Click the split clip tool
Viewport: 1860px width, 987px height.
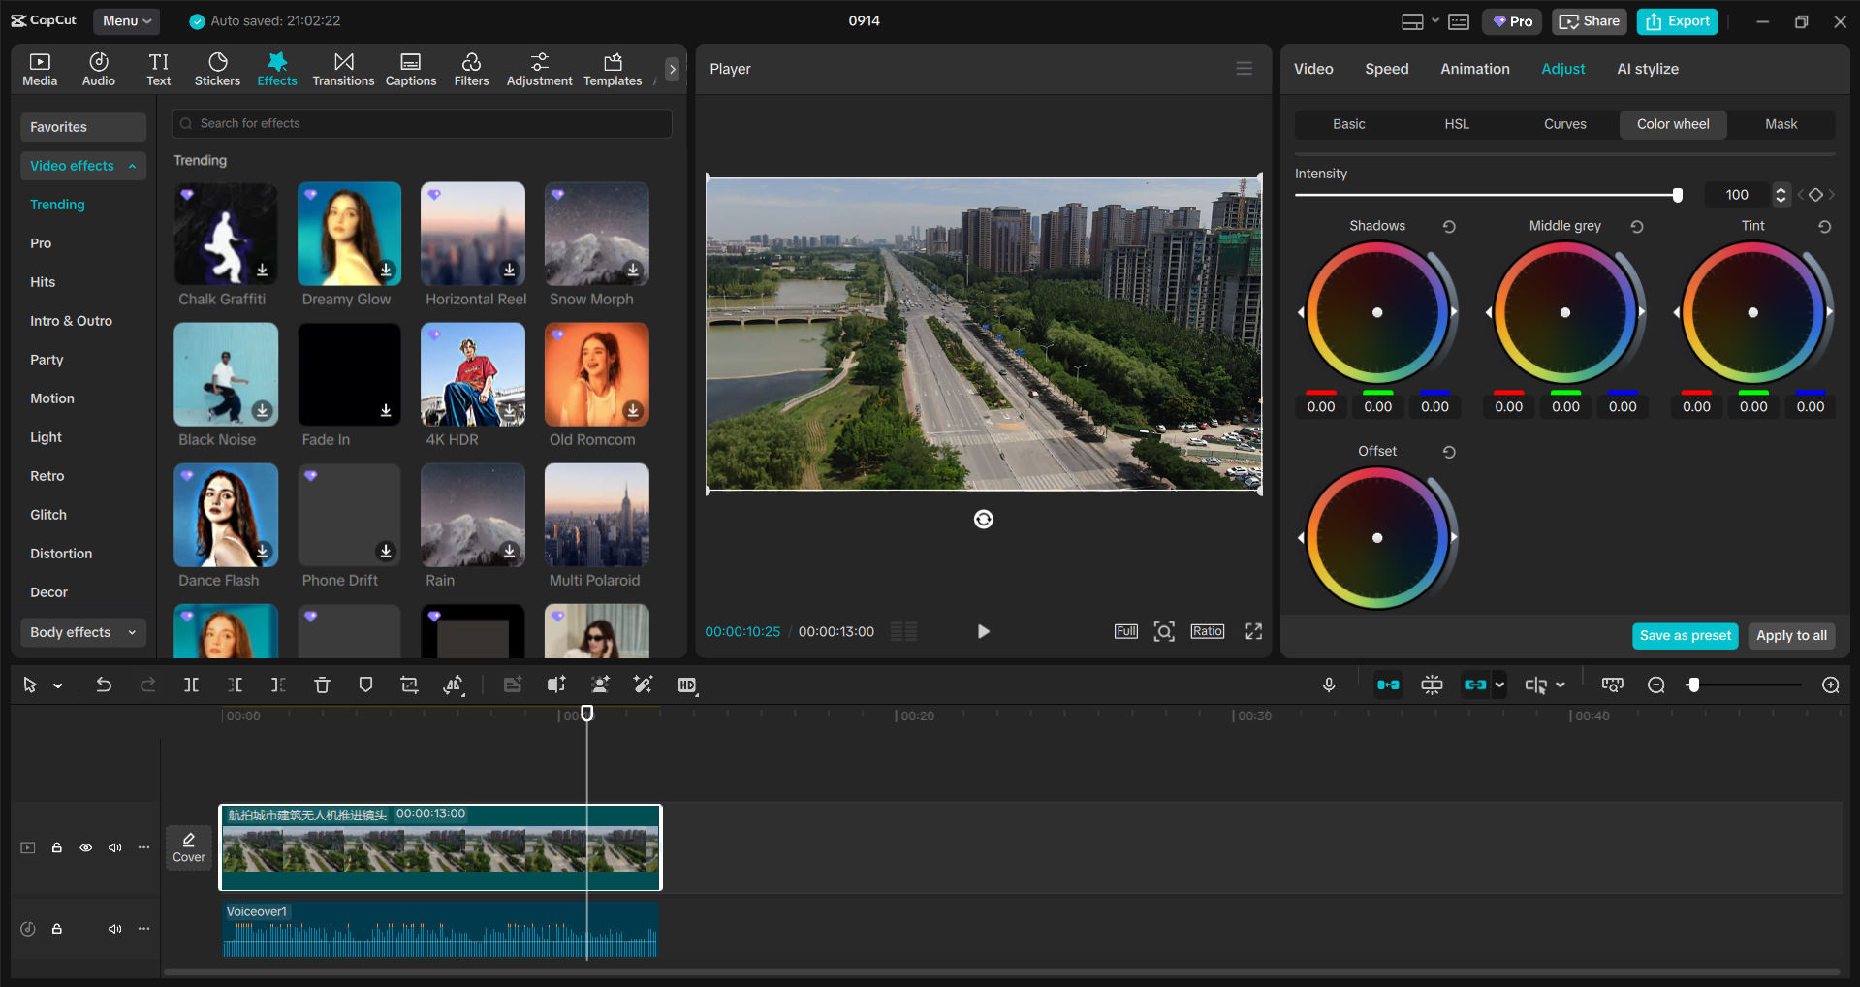coord(192,685)
